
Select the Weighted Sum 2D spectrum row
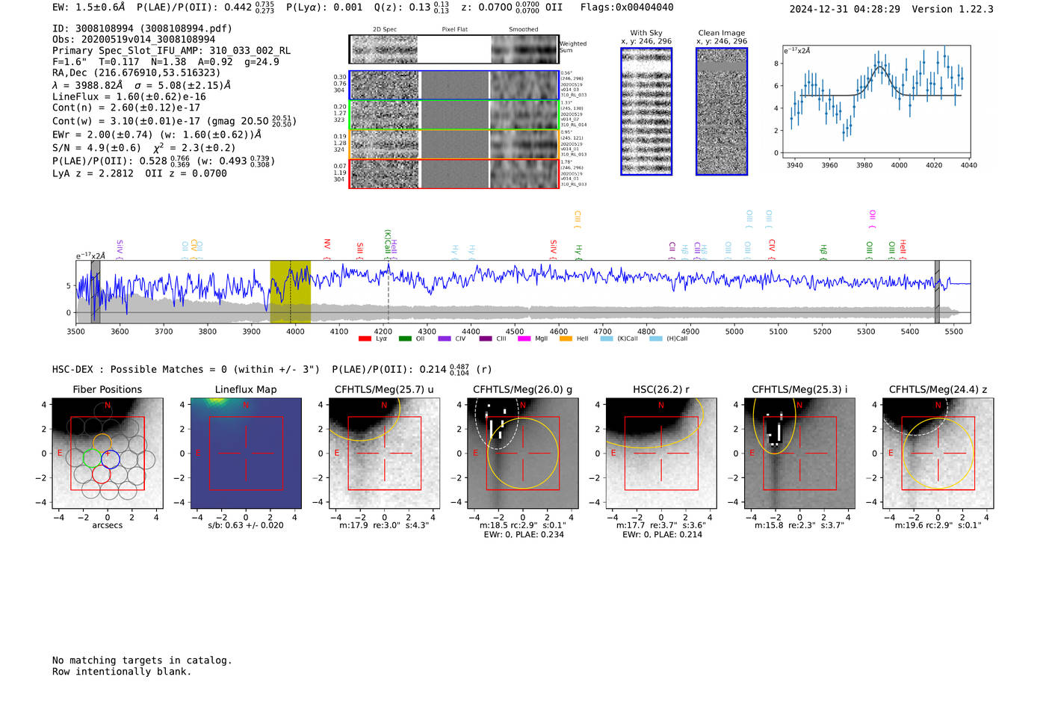click(454, 49)
